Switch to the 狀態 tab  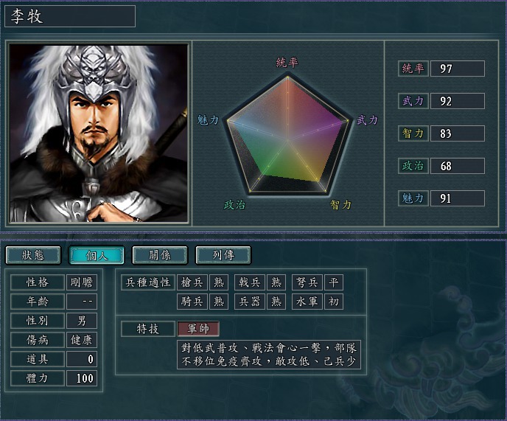click(x=33, y=255)
